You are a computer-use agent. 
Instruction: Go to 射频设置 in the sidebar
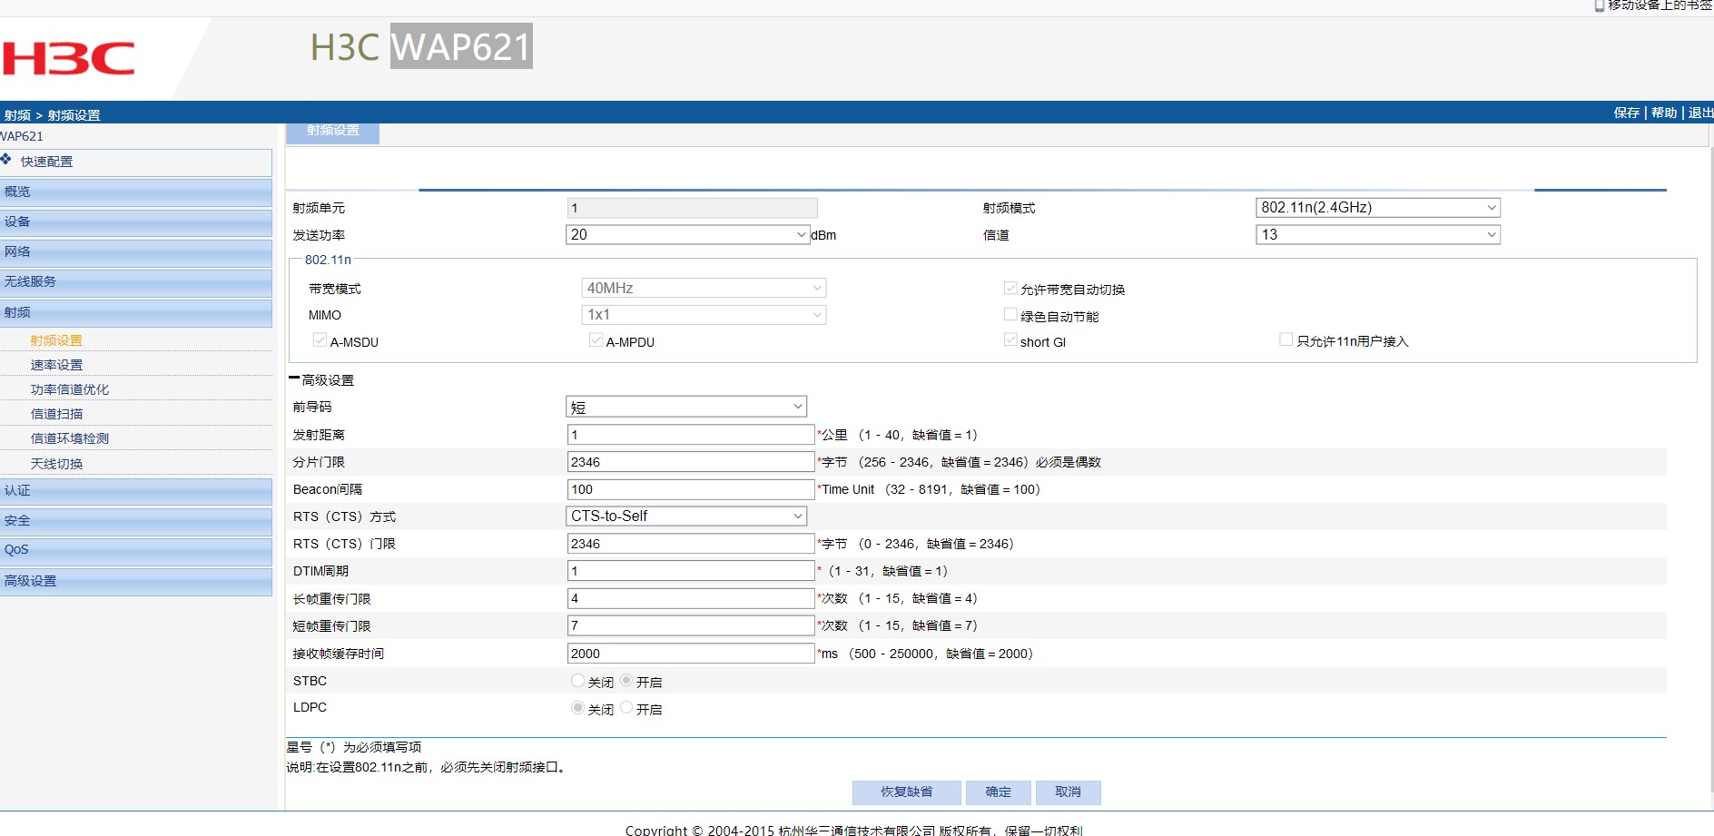pyautogui.click(x=56, y=340)
